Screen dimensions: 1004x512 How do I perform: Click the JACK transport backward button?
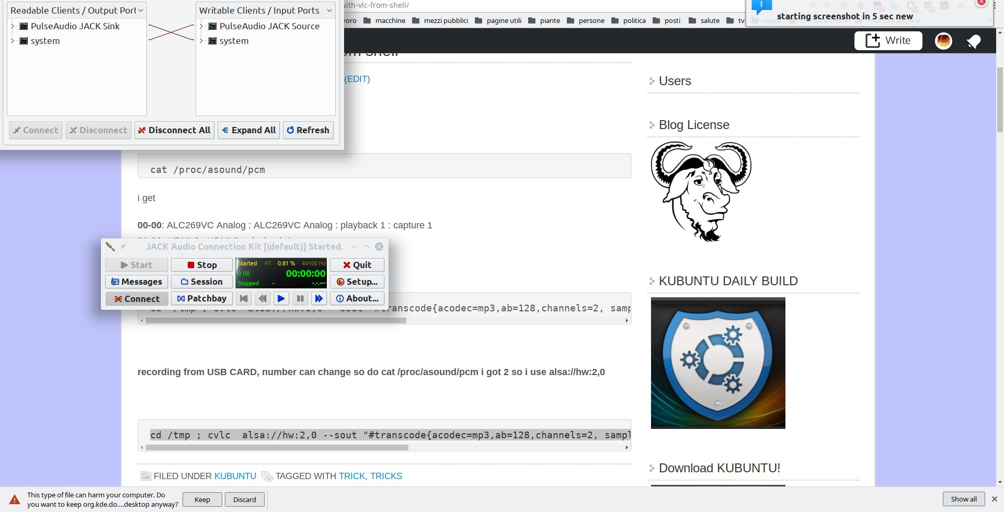pyautogui.click(x=263, y=298)
